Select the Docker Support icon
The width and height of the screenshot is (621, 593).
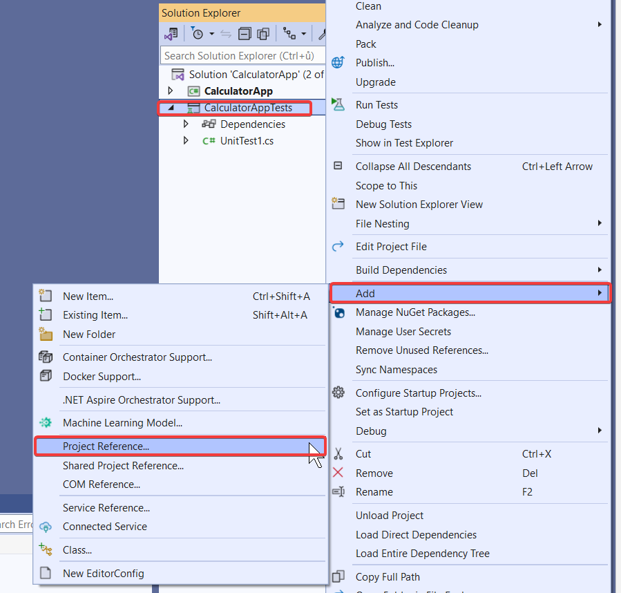(x=45, y=375)
